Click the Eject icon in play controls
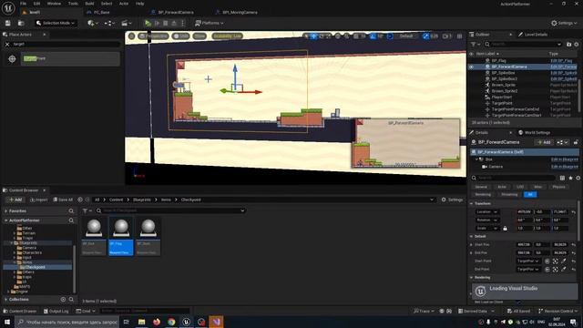 tap(174, 23)
